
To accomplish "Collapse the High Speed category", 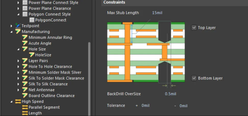I will pyautogui.click(x=11, y=102).
